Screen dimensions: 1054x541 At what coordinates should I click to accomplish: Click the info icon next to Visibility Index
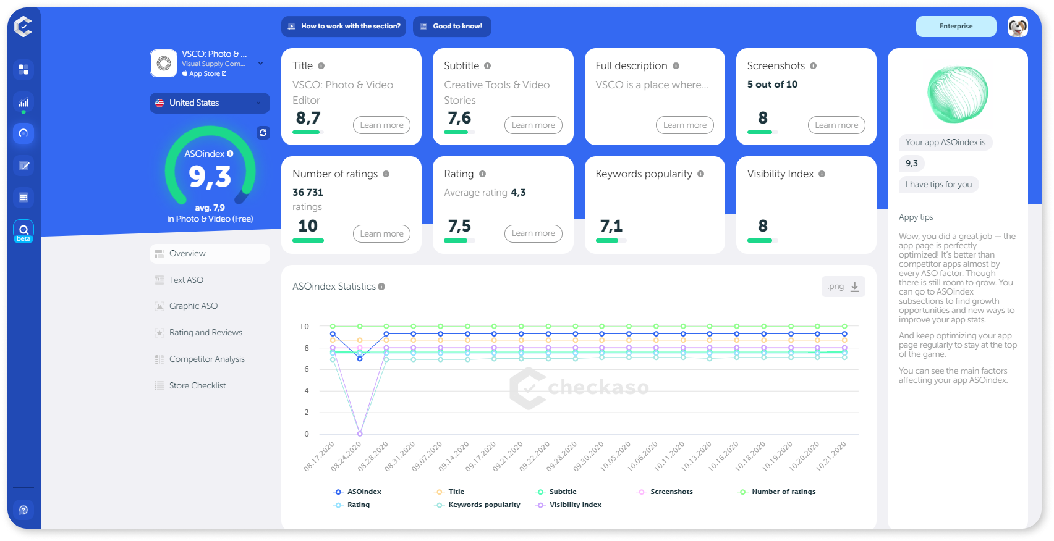(x=822, y=174)
